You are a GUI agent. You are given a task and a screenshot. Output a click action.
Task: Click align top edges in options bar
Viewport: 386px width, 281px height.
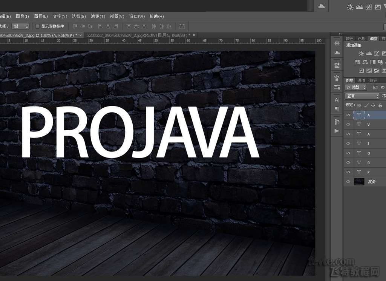[x=75, y=26]
